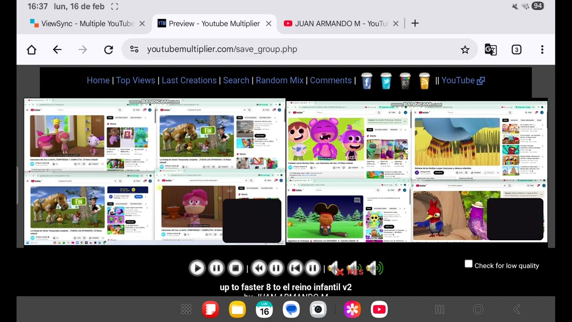
Task: Navigate forward in browser
Action: (x=83, y=50)
